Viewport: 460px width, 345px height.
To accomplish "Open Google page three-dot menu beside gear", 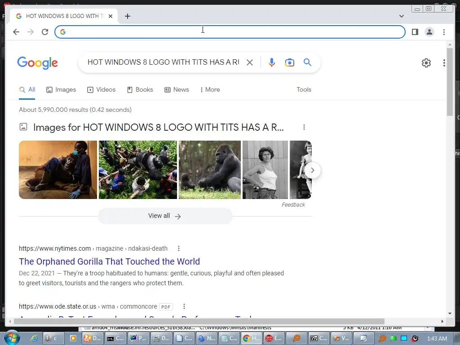I will coord(444,63).
